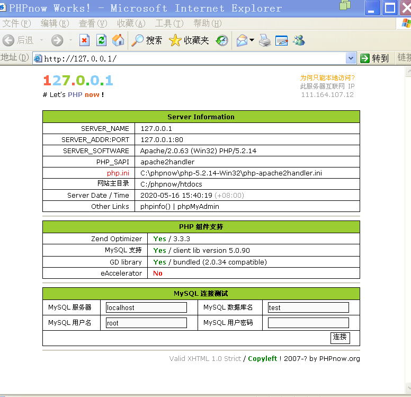Click the 2020-05-16 15:40:19 time value
The height and width of the screenshot is (397, 411).
tap(176, 196)
